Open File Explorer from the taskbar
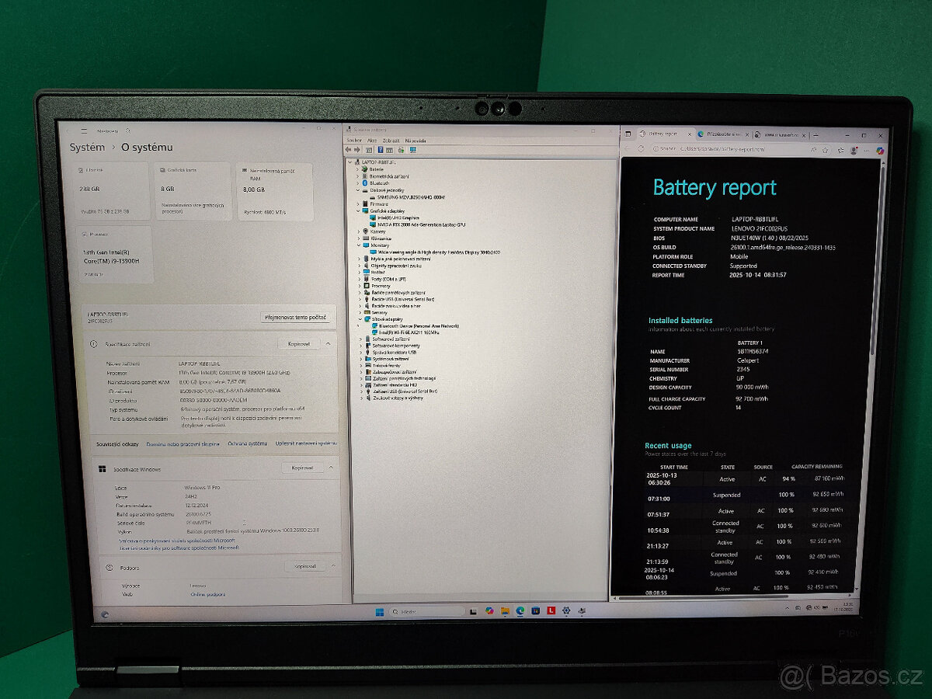The width and height of the screenshot is (932, 699). click(505, 612)
